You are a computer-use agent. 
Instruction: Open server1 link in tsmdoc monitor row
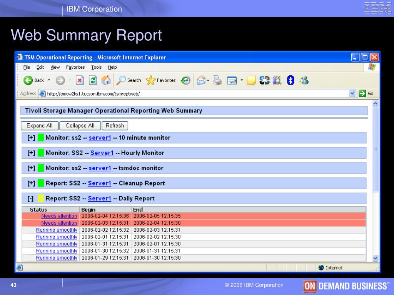pos(100,168)
